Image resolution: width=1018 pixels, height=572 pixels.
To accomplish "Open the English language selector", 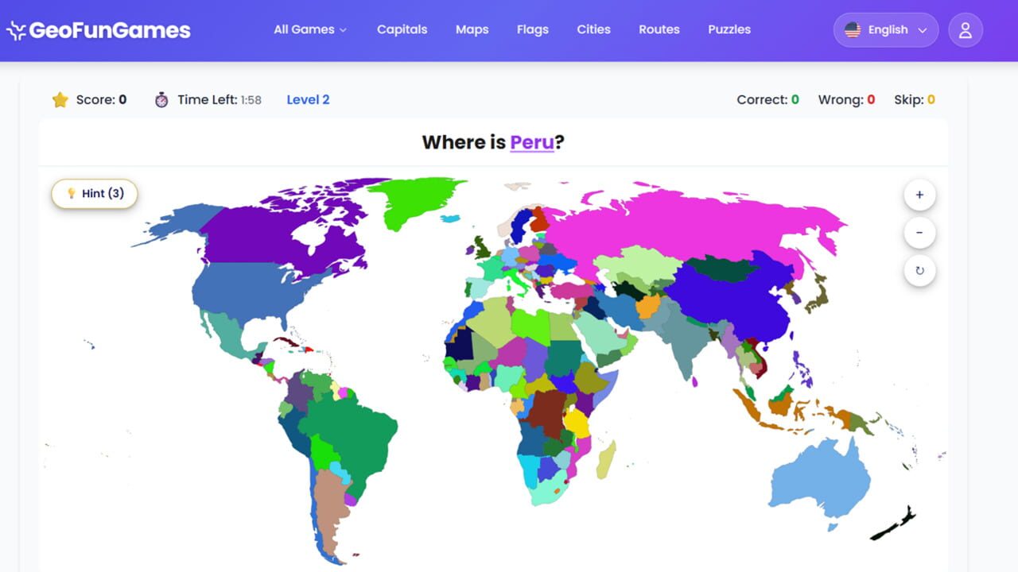I will [x=886, y=30].
